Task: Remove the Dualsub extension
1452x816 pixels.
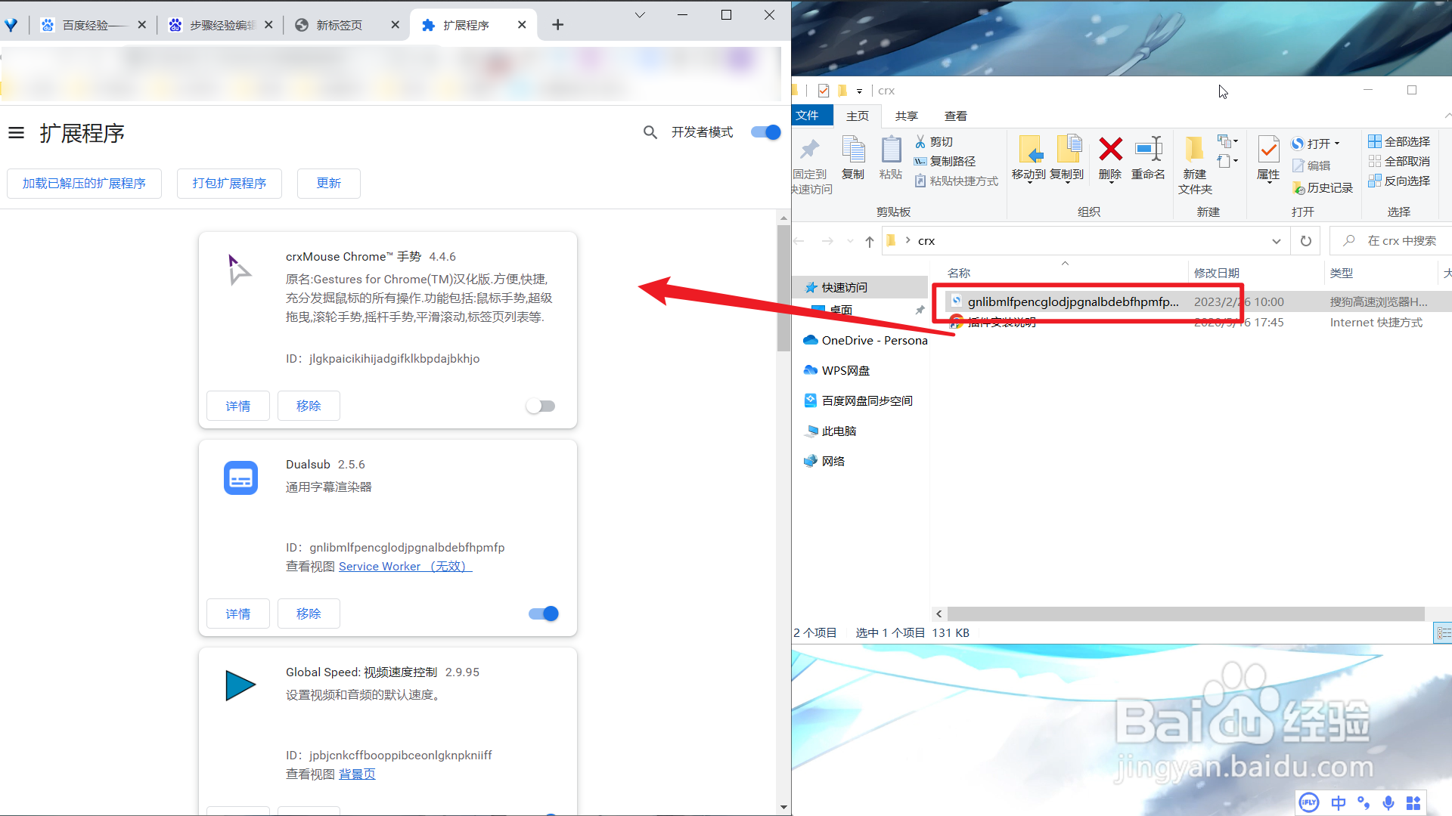Action: (x=309, y=614)
